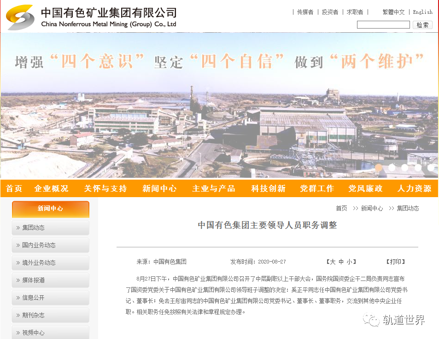This screenshot has height=339, width=439.
Task: Click the Chinese company name in the header
Action: 109,12
